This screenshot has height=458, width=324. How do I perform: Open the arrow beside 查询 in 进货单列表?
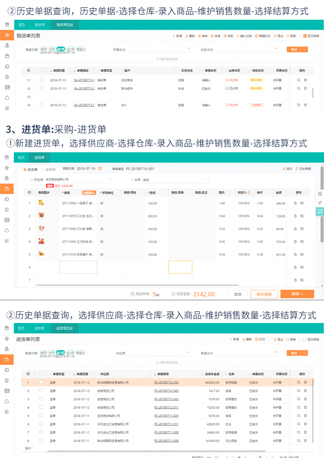(305, 353)
